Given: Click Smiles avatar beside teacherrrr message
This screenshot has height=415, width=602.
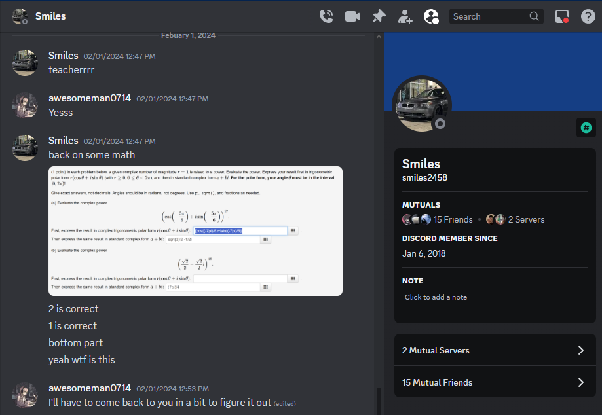Looking at the screenshot, I should (x=25, y=63).
